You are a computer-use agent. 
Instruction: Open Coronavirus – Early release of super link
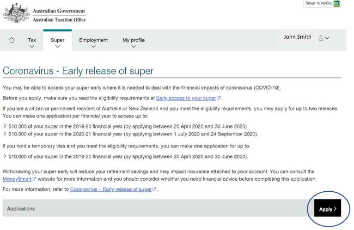click(x=111, y=189)
